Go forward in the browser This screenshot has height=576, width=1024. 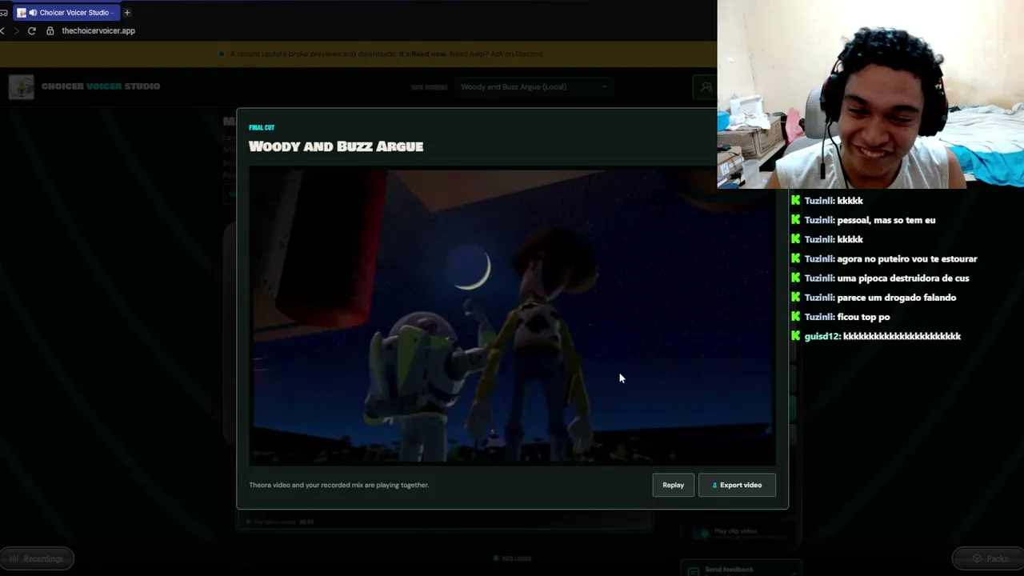[16, 30]
